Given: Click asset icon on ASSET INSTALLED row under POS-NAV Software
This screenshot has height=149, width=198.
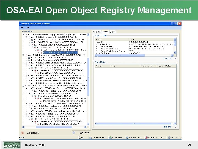Looking at the screenshot, I should [35, 96].
